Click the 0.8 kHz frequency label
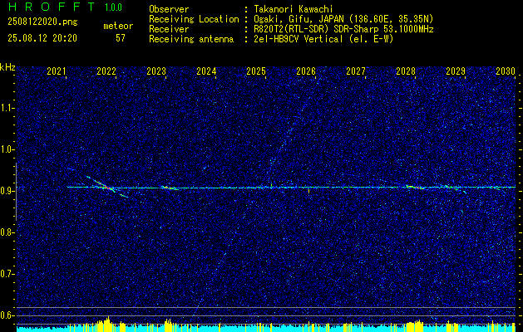 pyautogui.click(x=7, y=232)
